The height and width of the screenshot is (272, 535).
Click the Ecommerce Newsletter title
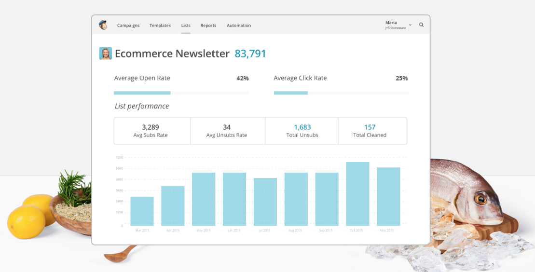click(x=172, y=54)
